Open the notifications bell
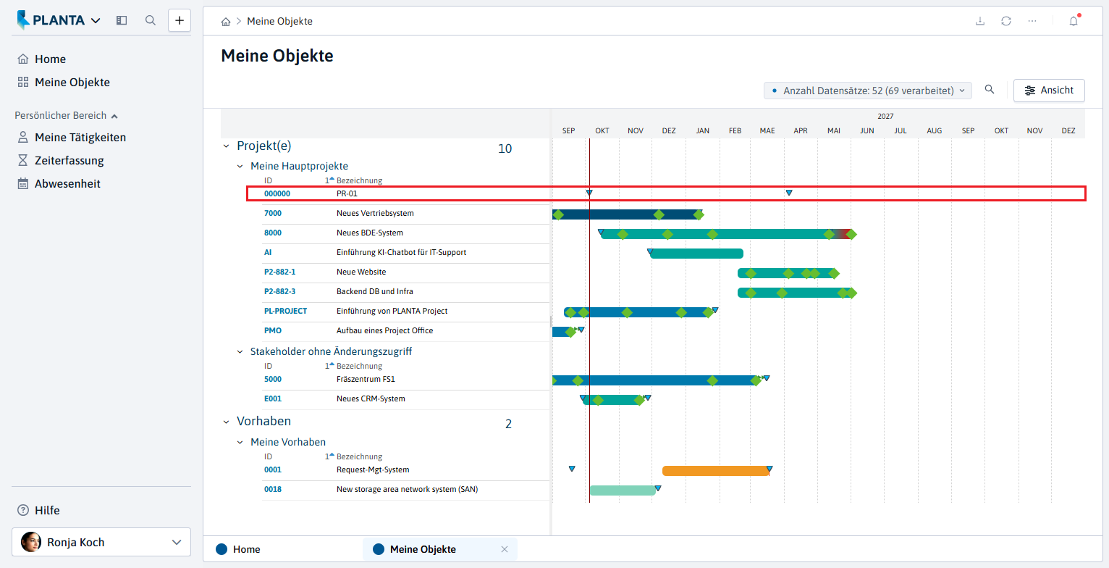Viewport: 1109px width, 568px height. point(1074,21)
